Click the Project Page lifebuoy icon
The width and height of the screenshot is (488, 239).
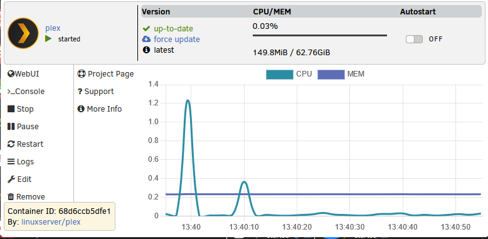click(81, 74)
